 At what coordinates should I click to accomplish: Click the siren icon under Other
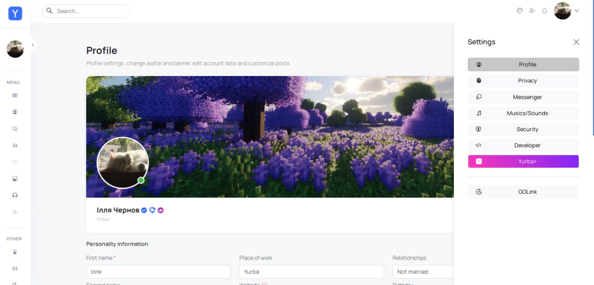[x=15, y=252]
